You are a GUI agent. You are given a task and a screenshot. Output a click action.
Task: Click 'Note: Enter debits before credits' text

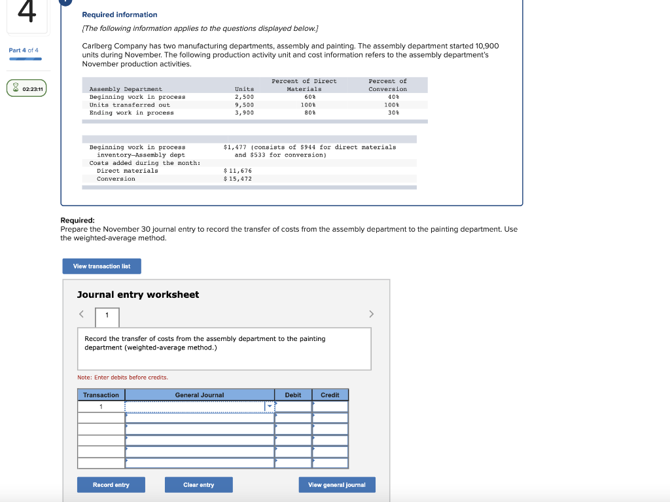tap(122, 377)
